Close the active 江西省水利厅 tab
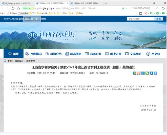Screen dimensions: 167x135 (x=67, y=4)
